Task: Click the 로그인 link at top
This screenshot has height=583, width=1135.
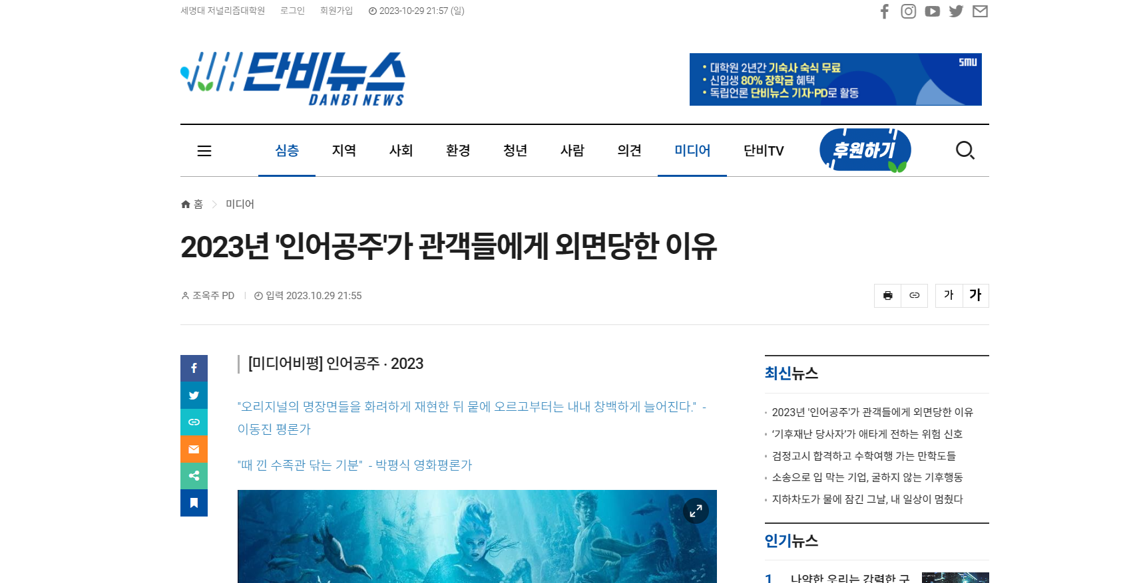Action: click(x=292, y=11)
